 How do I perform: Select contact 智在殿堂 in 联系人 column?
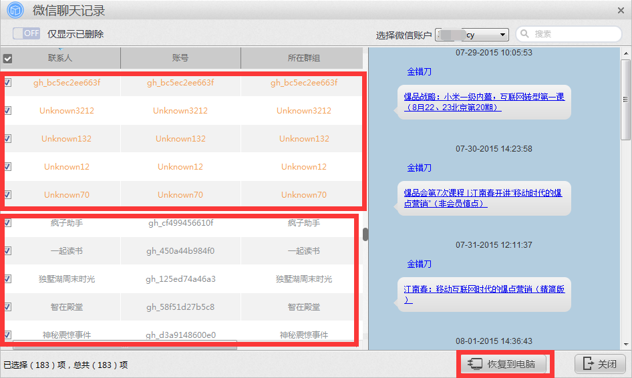[67, 307]
